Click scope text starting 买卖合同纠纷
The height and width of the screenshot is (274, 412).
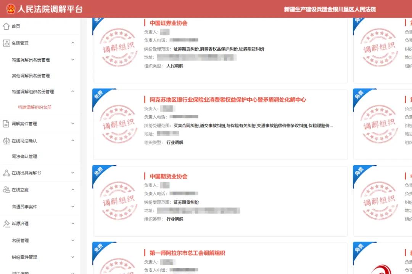[253, 126]
